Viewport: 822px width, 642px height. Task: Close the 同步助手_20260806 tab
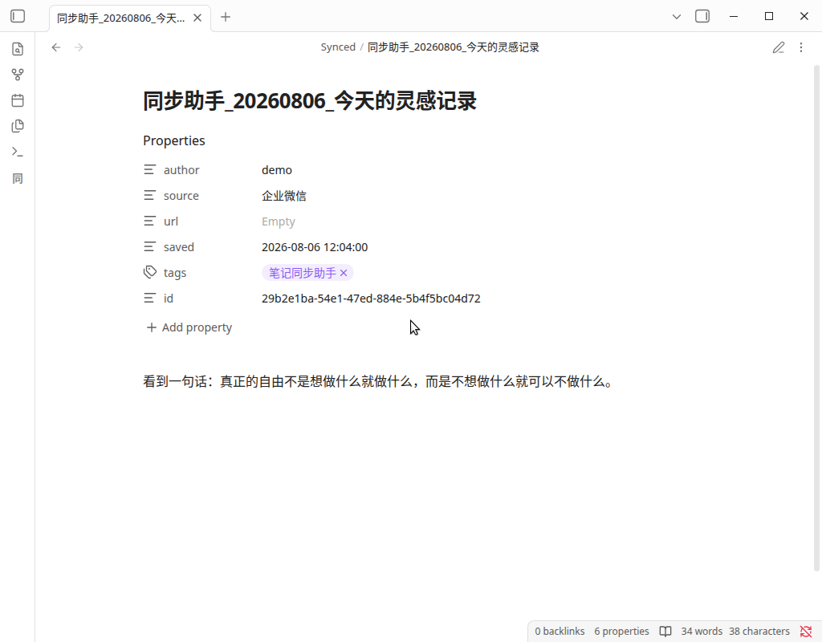(x=197, y=18)
